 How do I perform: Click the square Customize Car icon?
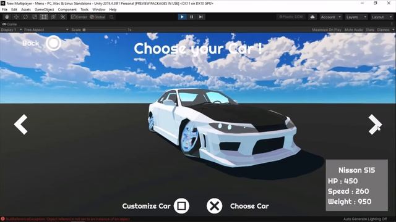[x=181, y=206]
